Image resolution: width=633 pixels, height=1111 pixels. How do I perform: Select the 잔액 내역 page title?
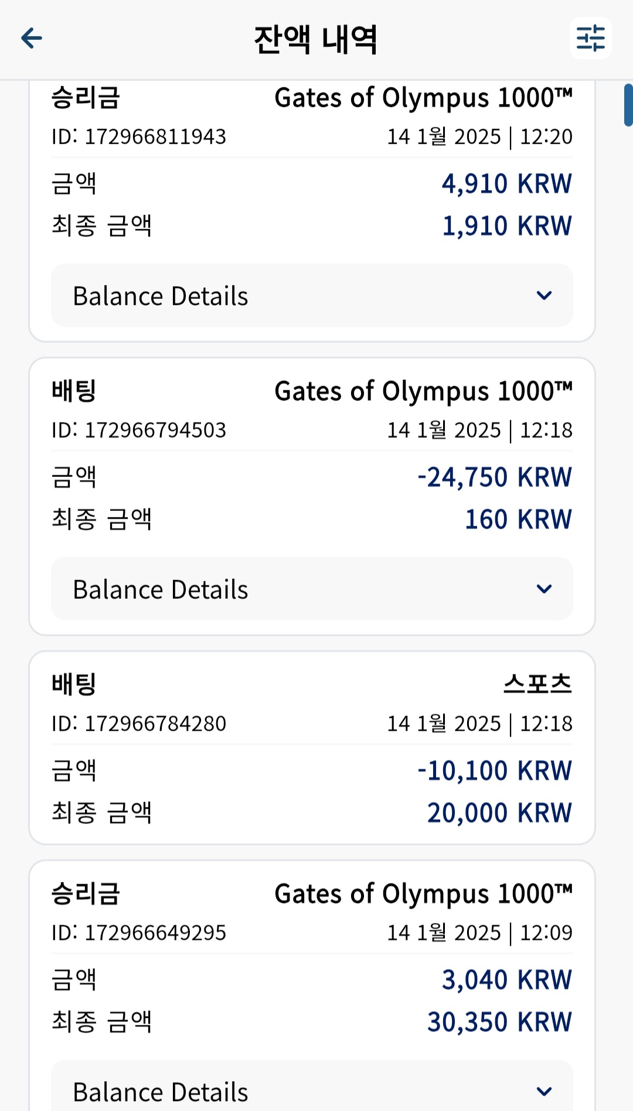[316, 40]
